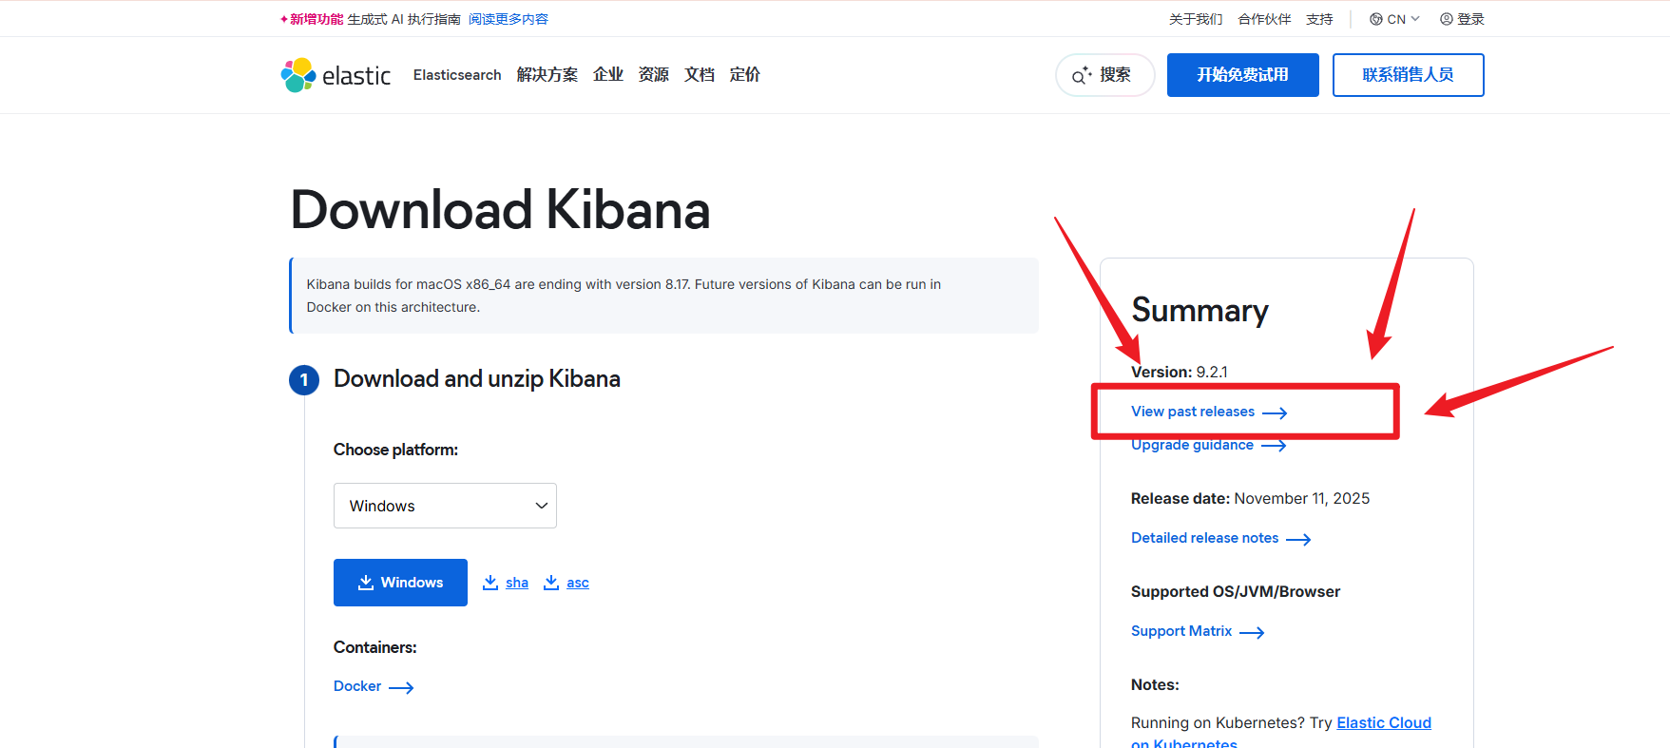Open the Choose platform dropdown
This screenshot has width=1670, height=748.
tap(445, 506)
